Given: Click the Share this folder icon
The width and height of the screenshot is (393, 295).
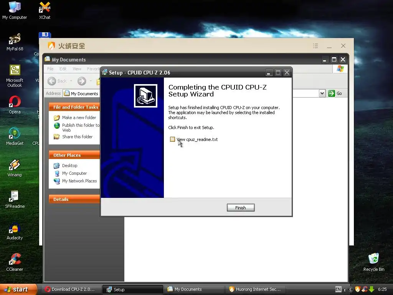Looking at the screenshot, I should (x=57, y=137).
